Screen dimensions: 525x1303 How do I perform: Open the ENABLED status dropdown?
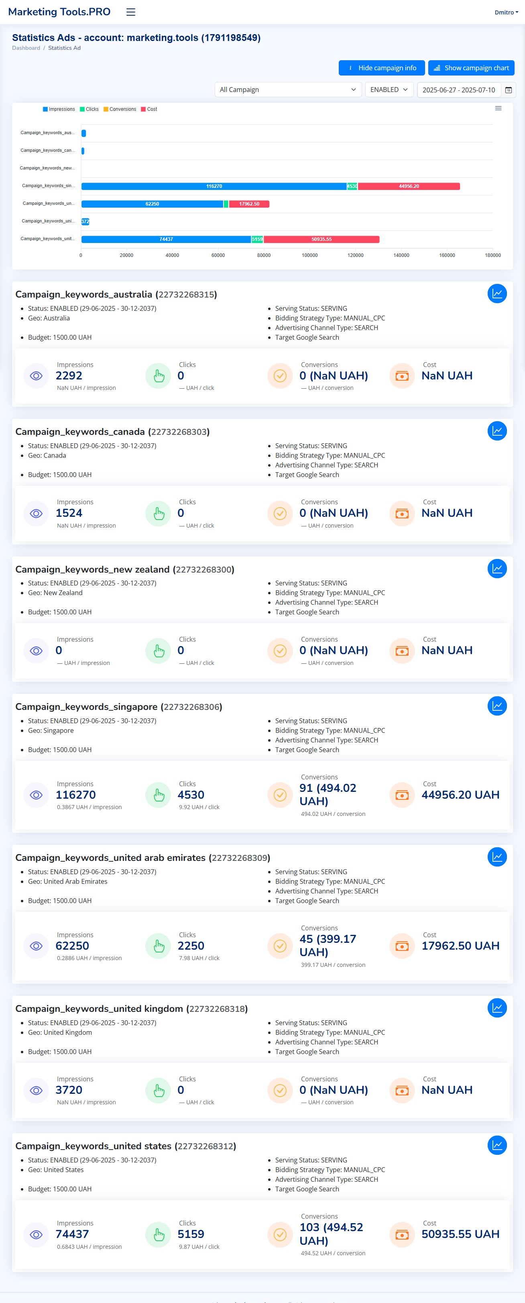click(389, 90)
